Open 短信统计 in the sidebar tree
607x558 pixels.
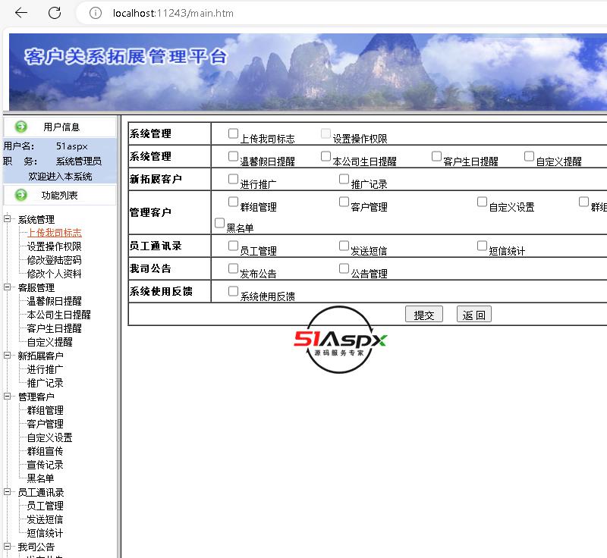(46, 533)
